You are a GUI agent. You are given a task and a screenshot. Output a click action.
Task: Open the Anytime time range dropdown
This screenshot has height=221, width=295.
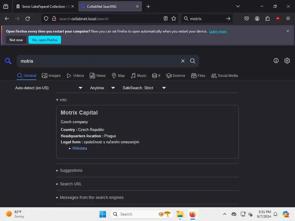pyautogui.click(x=102, y=88)
